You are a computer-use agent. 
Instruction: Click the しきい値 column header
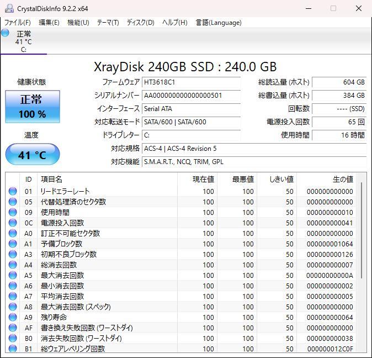[277, 179]
